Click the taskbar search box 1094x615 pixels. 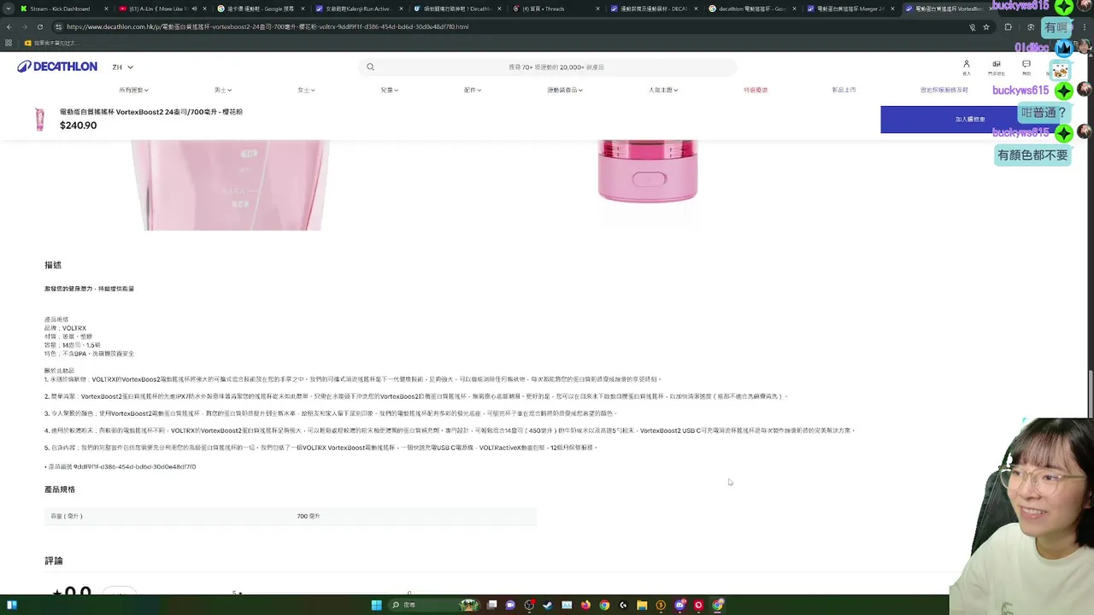click(434, 605)
